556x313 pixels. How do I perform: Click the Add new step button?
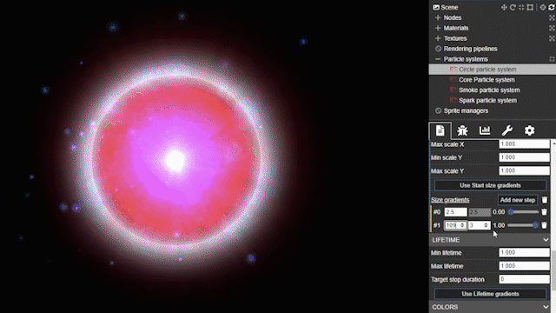coord(518,200)
